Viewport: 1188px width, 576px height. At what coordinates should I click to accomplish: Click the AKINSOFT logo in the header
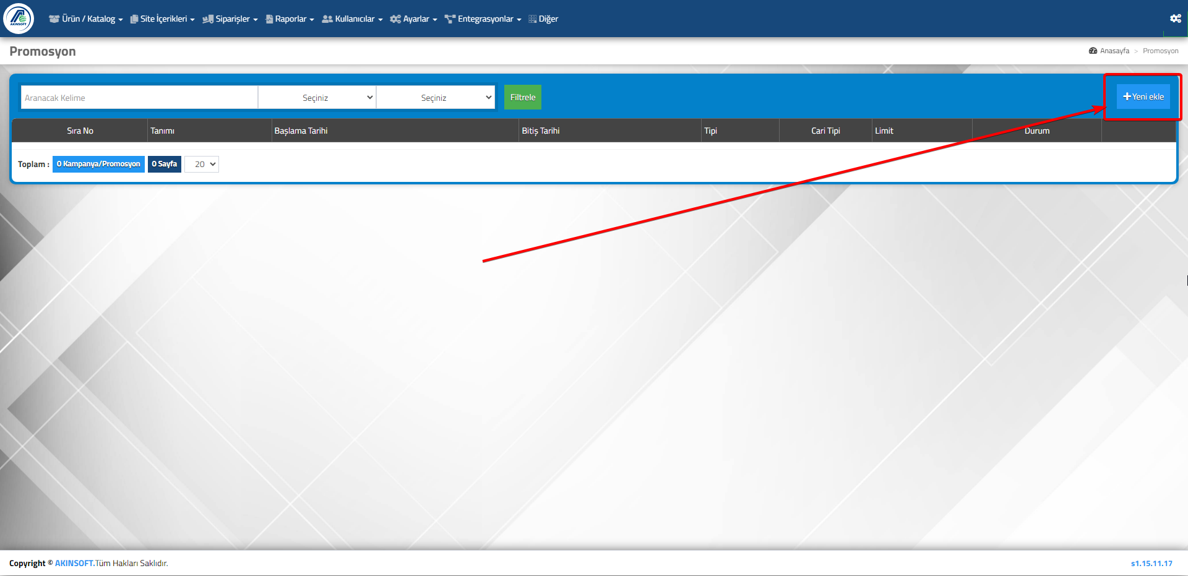(x=19, y=19)
